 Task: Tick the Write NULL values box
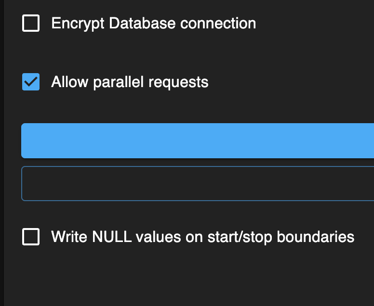[31, 237]
